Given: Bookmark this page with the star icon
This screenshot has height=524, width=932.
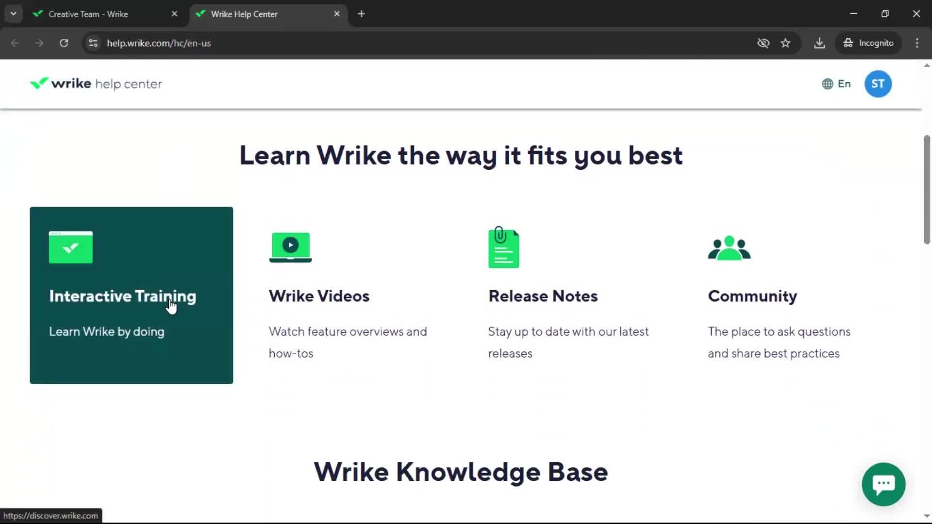Looking at the screenshot, I should (x=785, y=43).
